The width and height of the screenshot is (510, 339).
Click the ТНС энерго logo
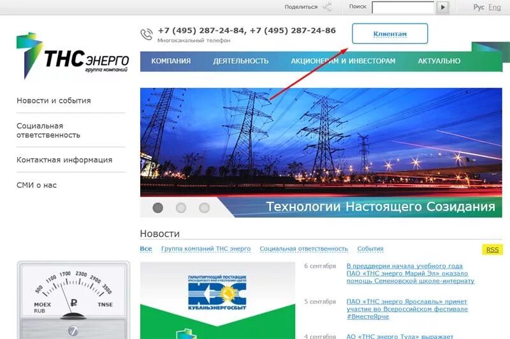pos(73,56)
